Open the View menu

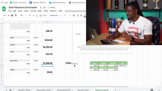(x=20, y=11)
